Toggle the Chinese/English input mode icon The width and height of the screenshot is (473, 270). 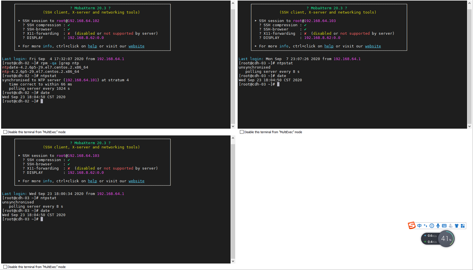[419, 226]
